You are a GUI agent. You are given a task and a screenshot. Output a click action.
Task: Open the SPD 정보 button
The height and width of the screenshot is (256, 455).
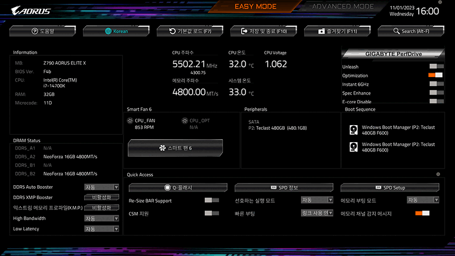tap(284, 188)
